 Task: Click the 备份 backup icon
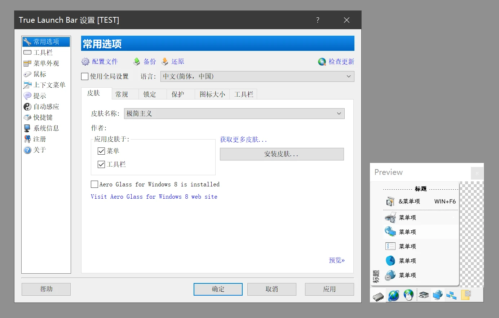137,62
